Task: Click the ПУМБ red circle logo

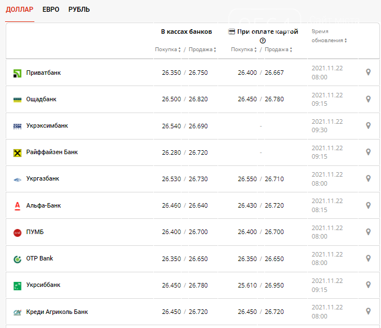Action: click(17, 233)
